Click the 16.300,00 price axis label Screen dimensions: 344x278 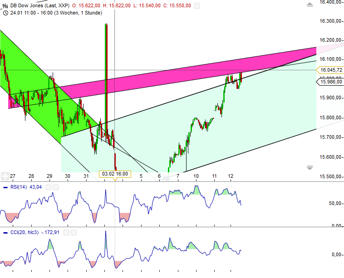pyautogui.click(x=330, y=21)
